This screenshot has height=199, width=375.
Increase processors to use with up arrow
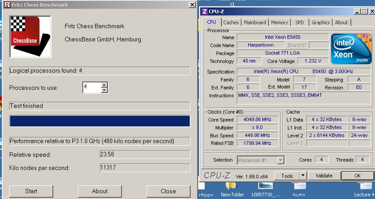click(x=104, y=85)
